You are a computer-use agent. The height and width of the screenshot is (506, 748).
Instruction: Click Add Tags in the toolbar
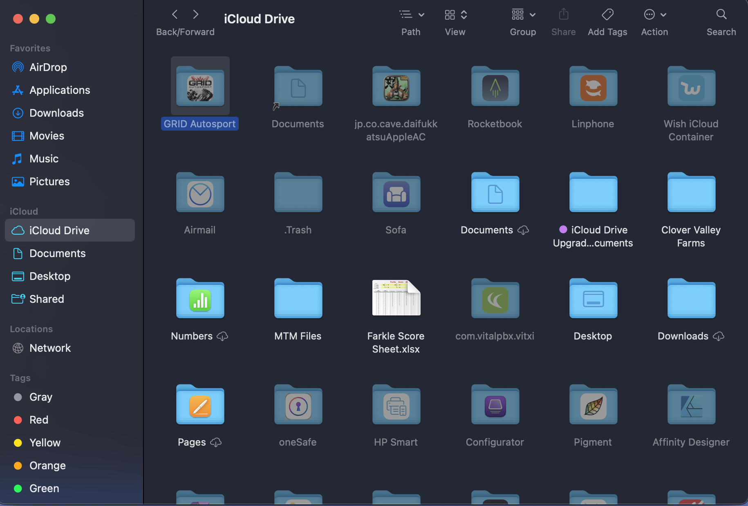click(x=607, y=15)
